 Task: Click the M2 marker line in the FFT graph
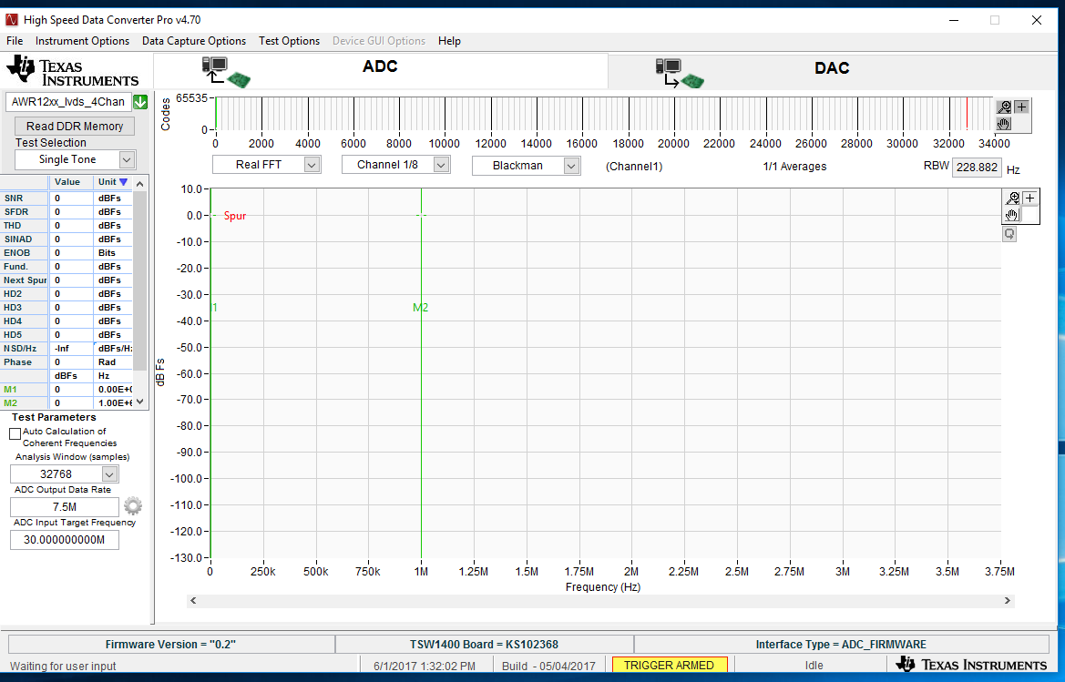[421, 373]
